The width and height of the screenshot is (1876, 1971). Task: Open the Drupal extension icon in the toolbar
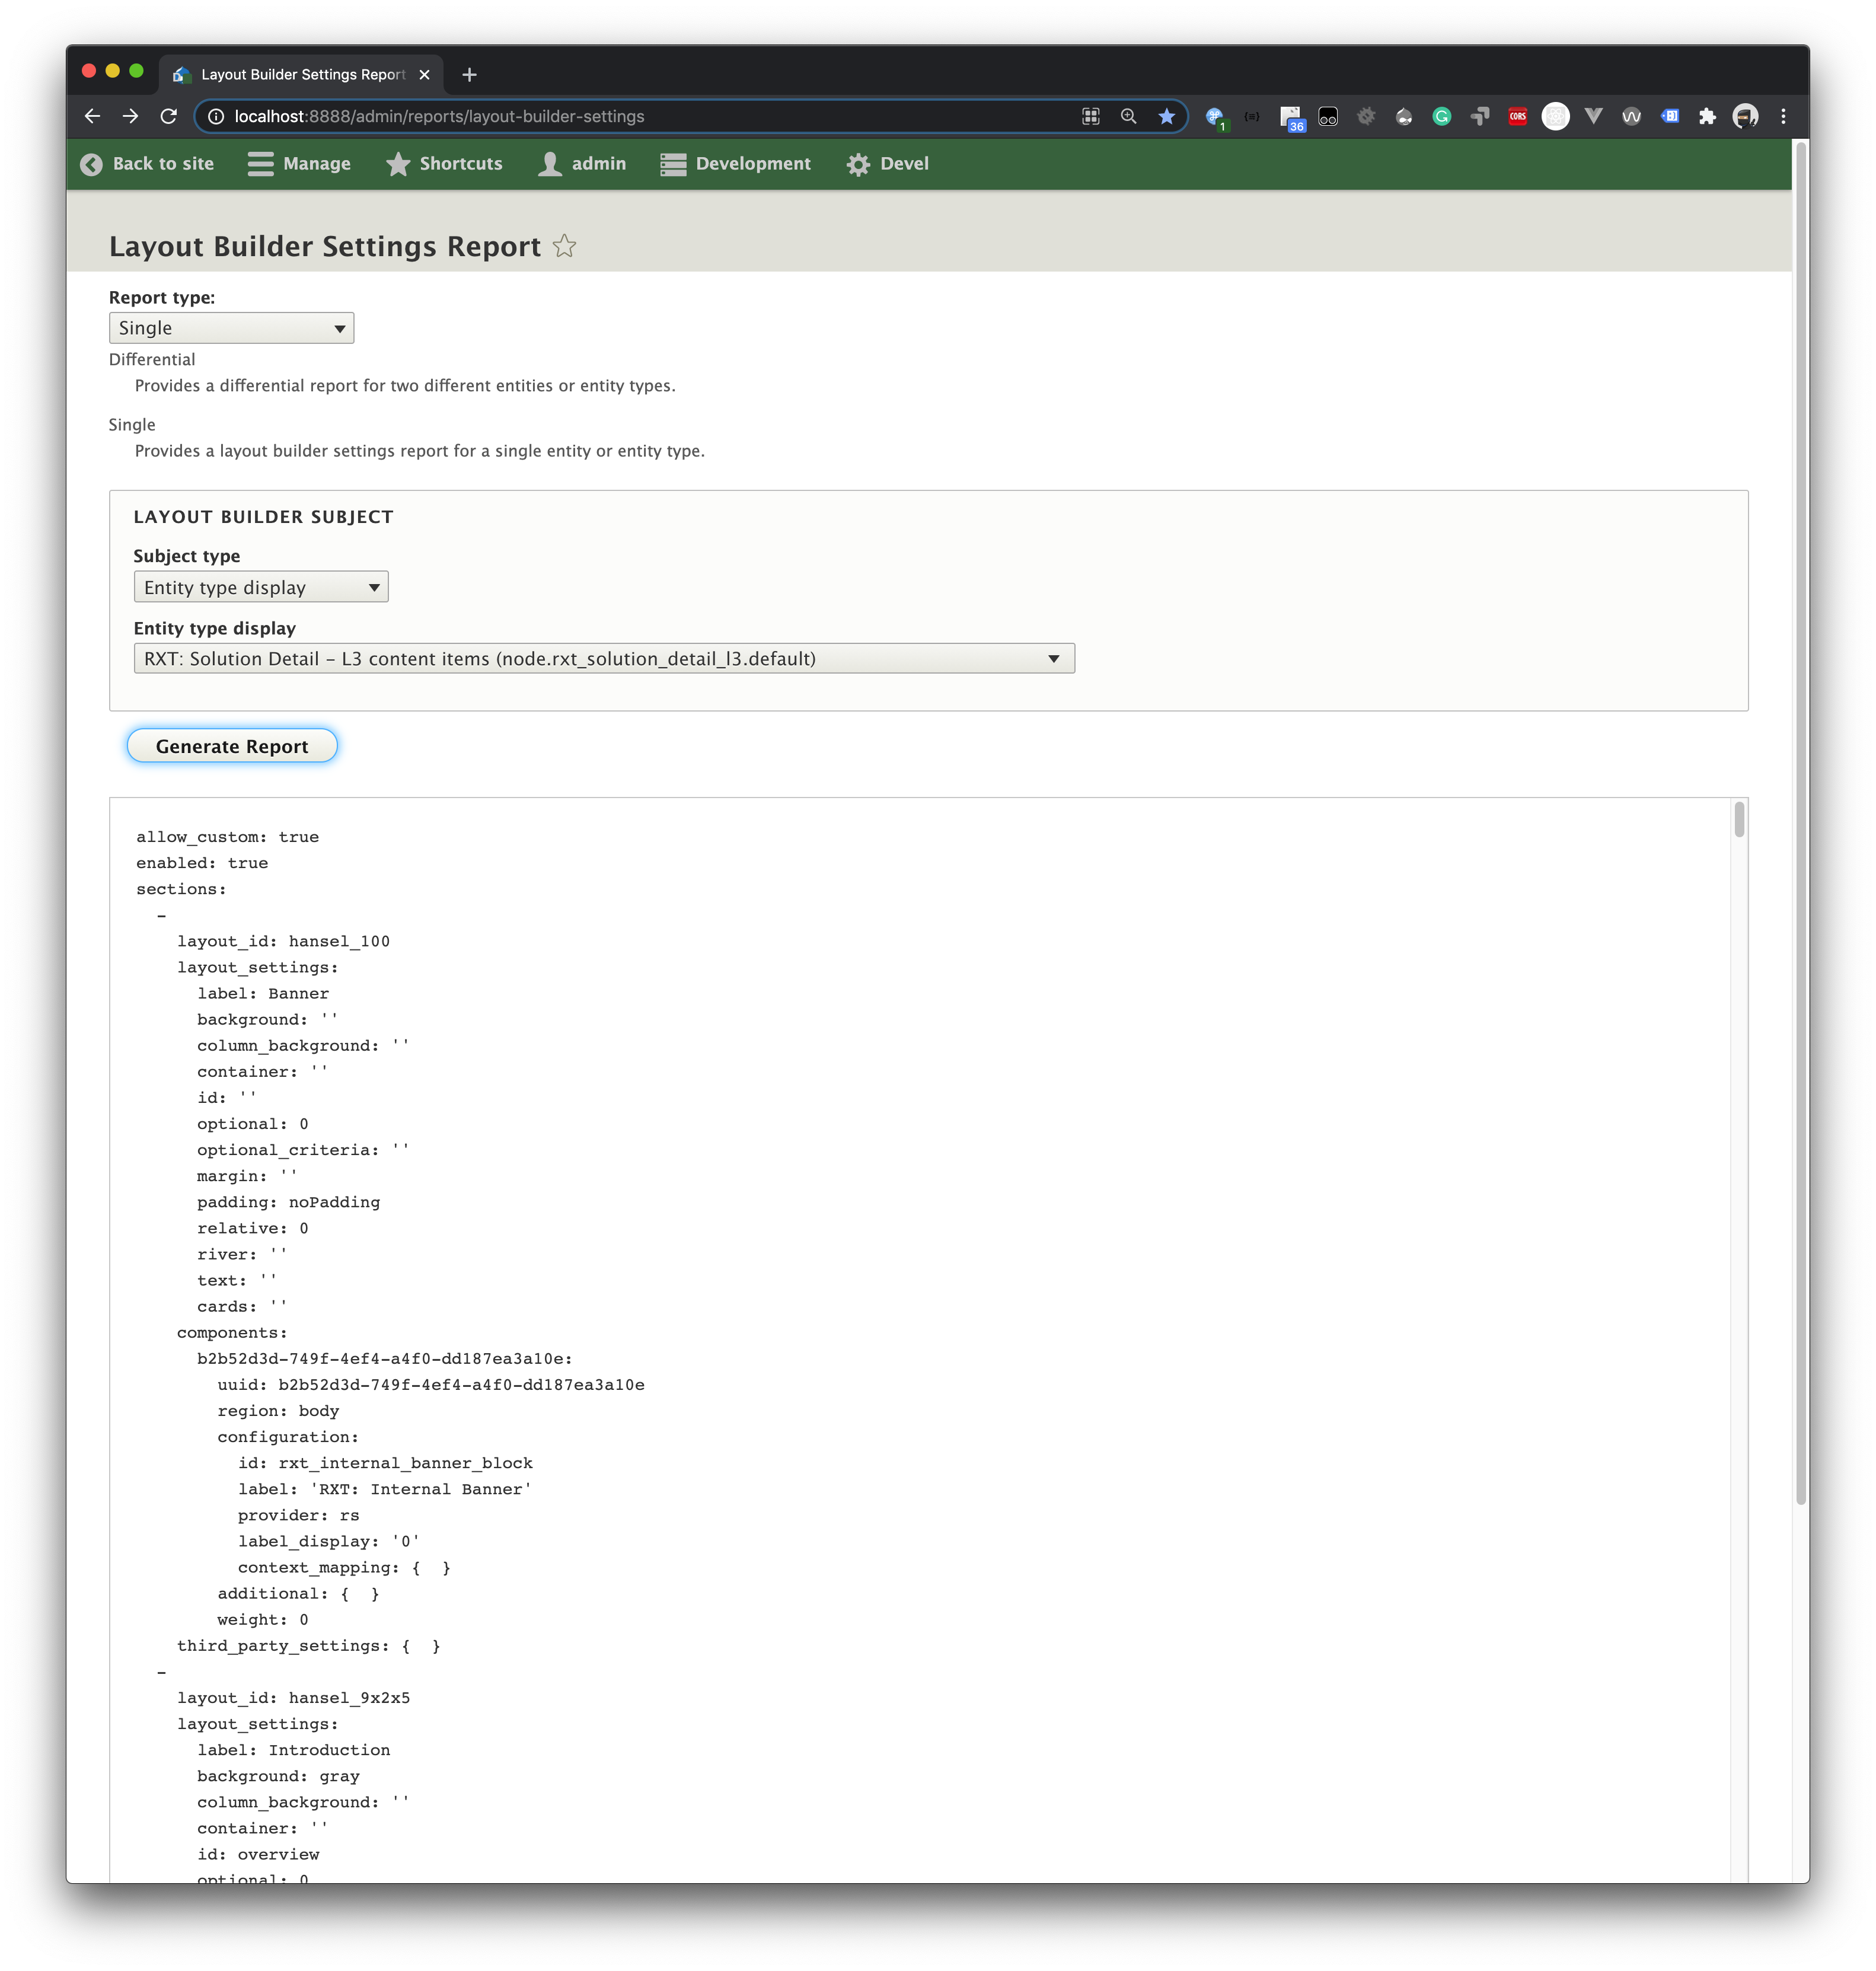(1405, 117)
